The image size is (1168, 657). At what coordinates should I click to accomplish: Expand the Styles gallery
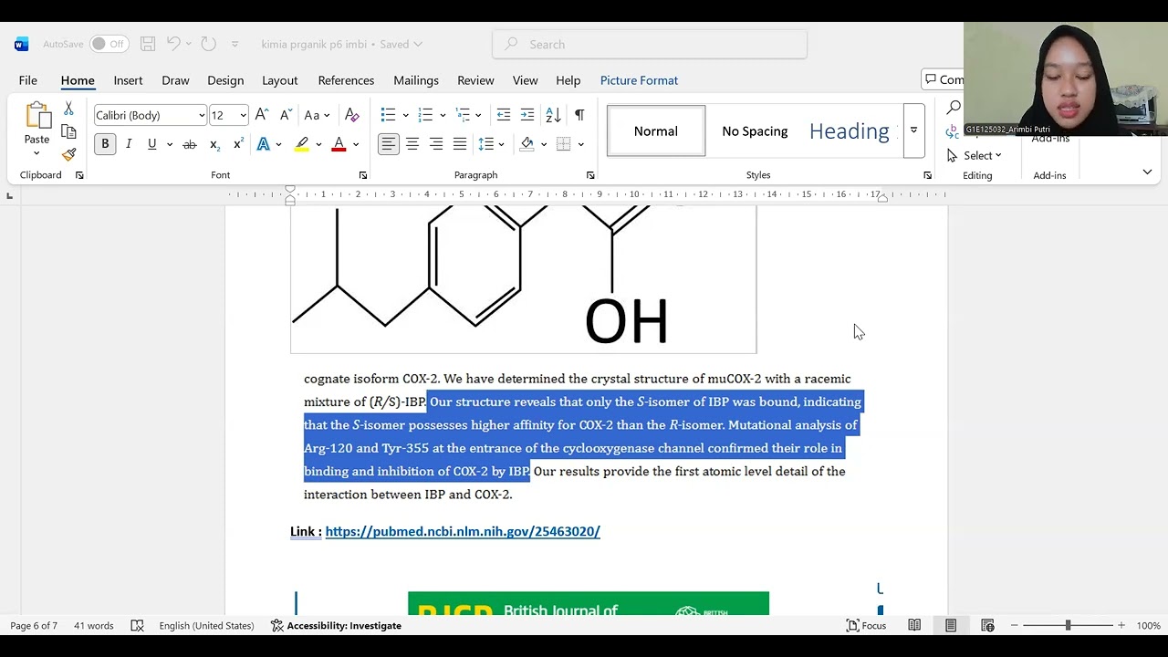click(x=913, y=130)
